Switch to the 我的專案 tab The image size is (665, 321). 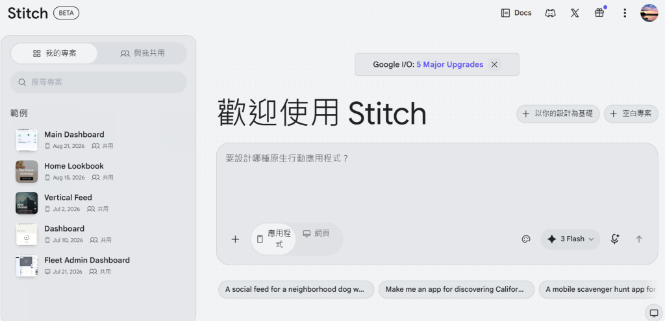[55, 53]
